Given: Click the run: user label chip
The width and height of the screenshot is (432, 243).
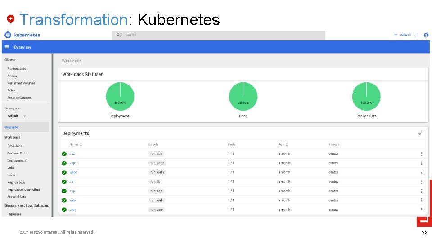Looking at the screenshot, I should pos(157,210).
